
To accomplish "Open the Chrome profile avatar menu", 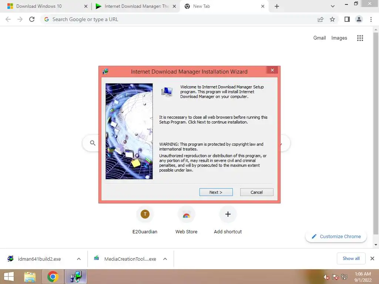I will 359,19.
